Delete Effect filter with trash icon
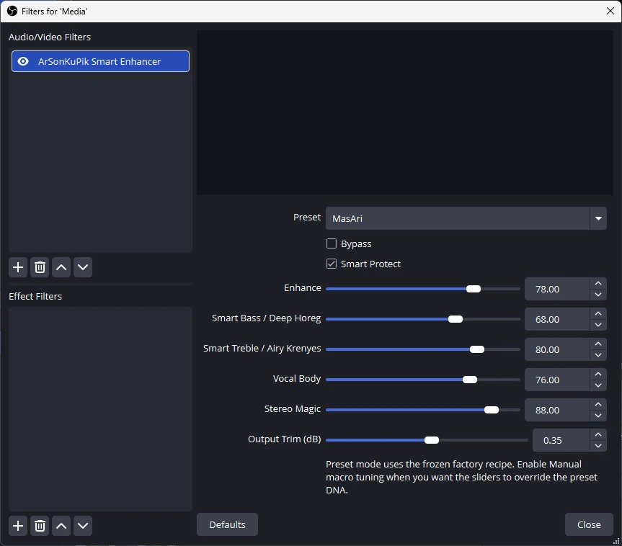This screenshot has height=546, width=622. point(40,526)
